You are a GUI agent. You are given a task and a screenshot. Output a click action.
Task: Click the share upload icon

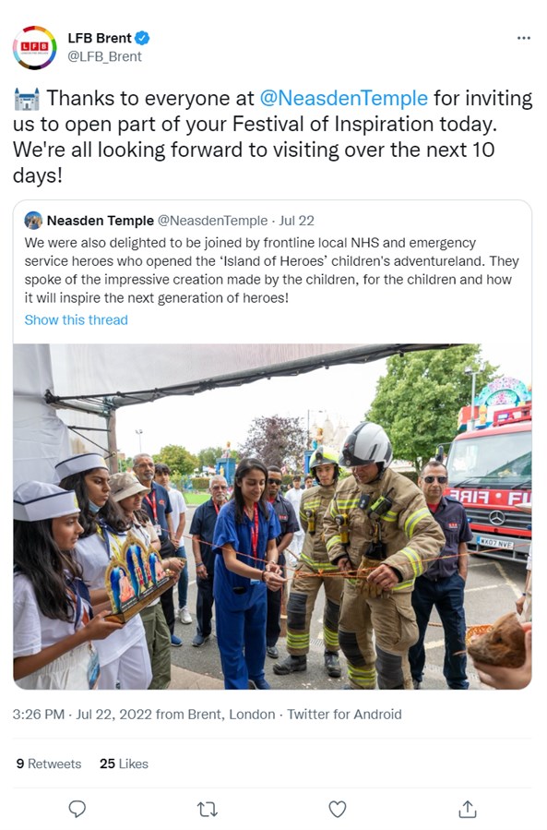click(x=468, y=809)
